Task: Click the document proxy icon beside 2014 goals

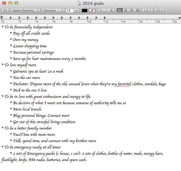Action: click(x=79, y=3)
